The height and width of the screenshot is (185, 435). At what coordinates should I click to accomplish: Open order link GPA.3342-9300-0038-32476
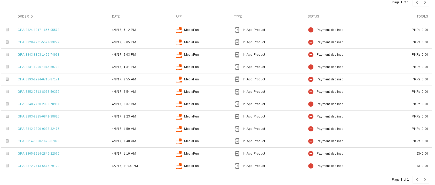point(38,129)
